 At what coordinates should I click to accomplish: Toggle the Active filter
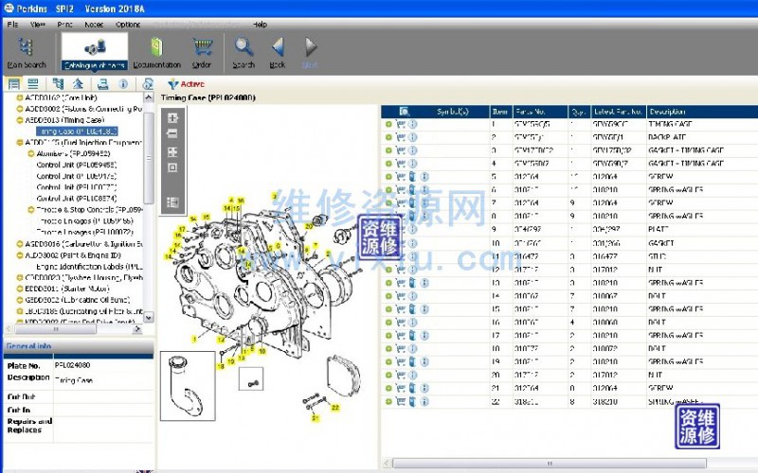coord(186,84)
